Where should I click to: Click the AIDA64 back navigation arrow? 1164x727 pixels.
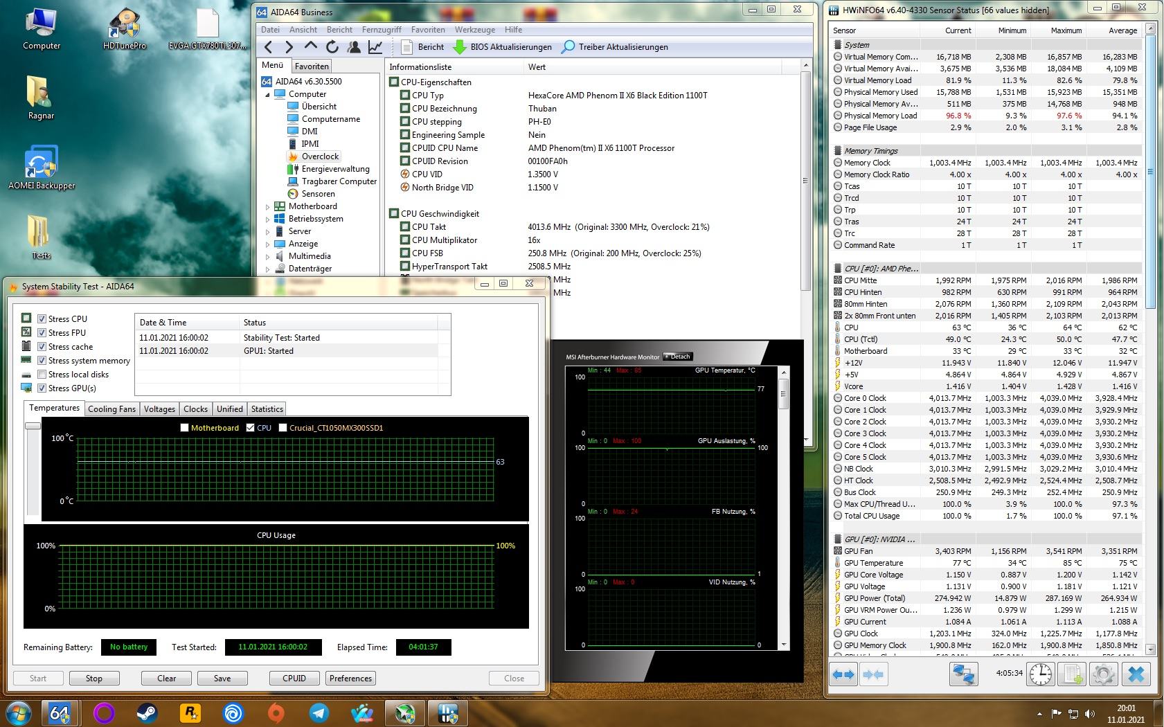pyautogui.click(x=269, y=46)
